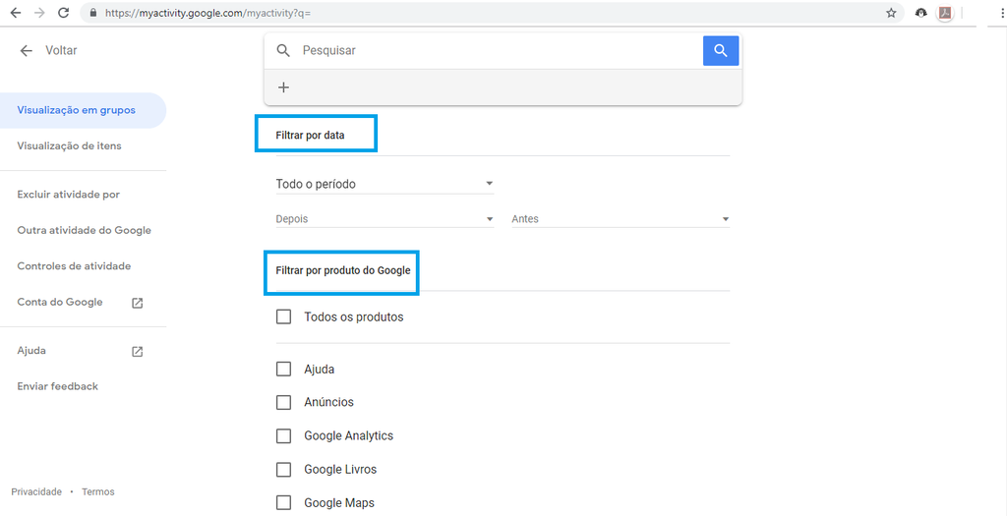Bookmark page with star icon
Viewport: 1007px width, 516px height.
[891, 13]
